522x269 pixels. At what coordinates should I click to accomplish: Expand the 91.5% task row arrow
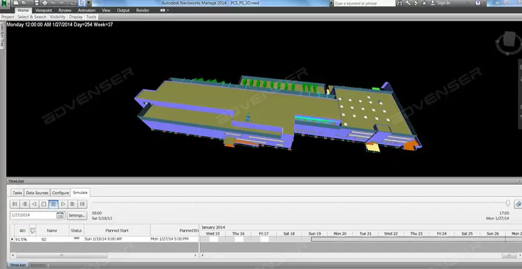point(13,239)
